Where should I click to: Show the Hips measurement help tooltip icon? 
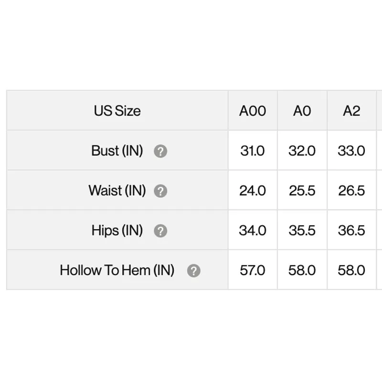pos(160,231)
